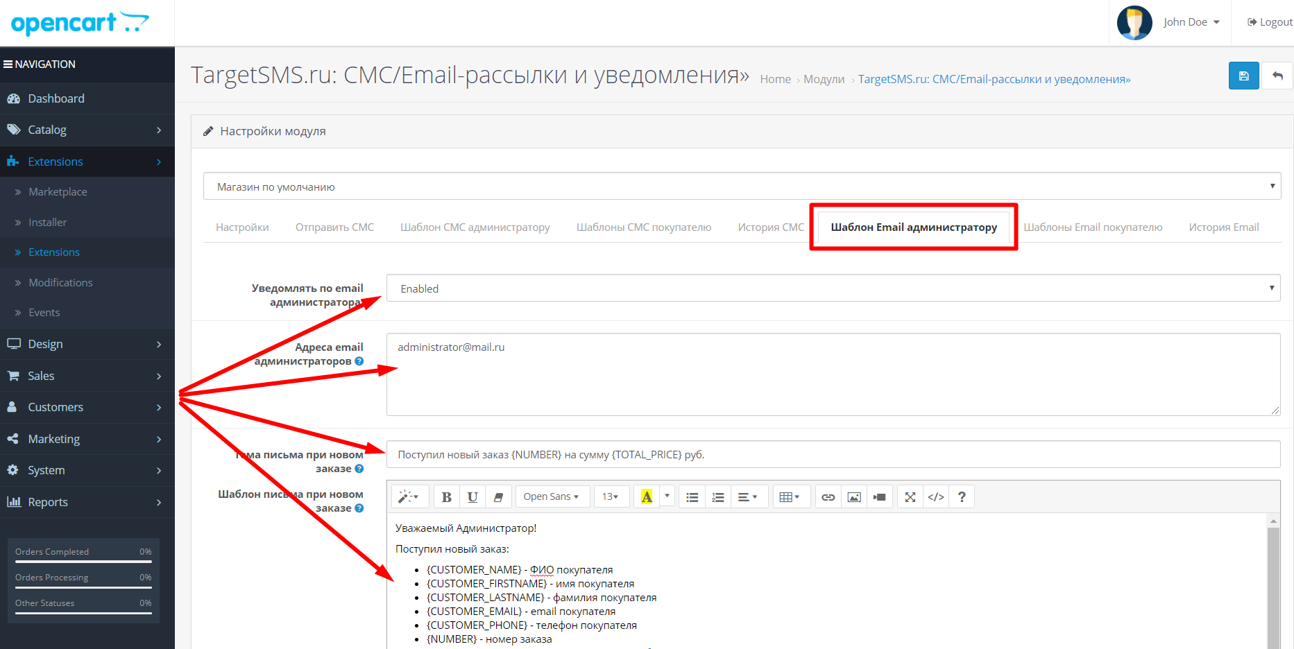Click the Orders Completed progress bar
The image size is (1294, 649).
83,562
